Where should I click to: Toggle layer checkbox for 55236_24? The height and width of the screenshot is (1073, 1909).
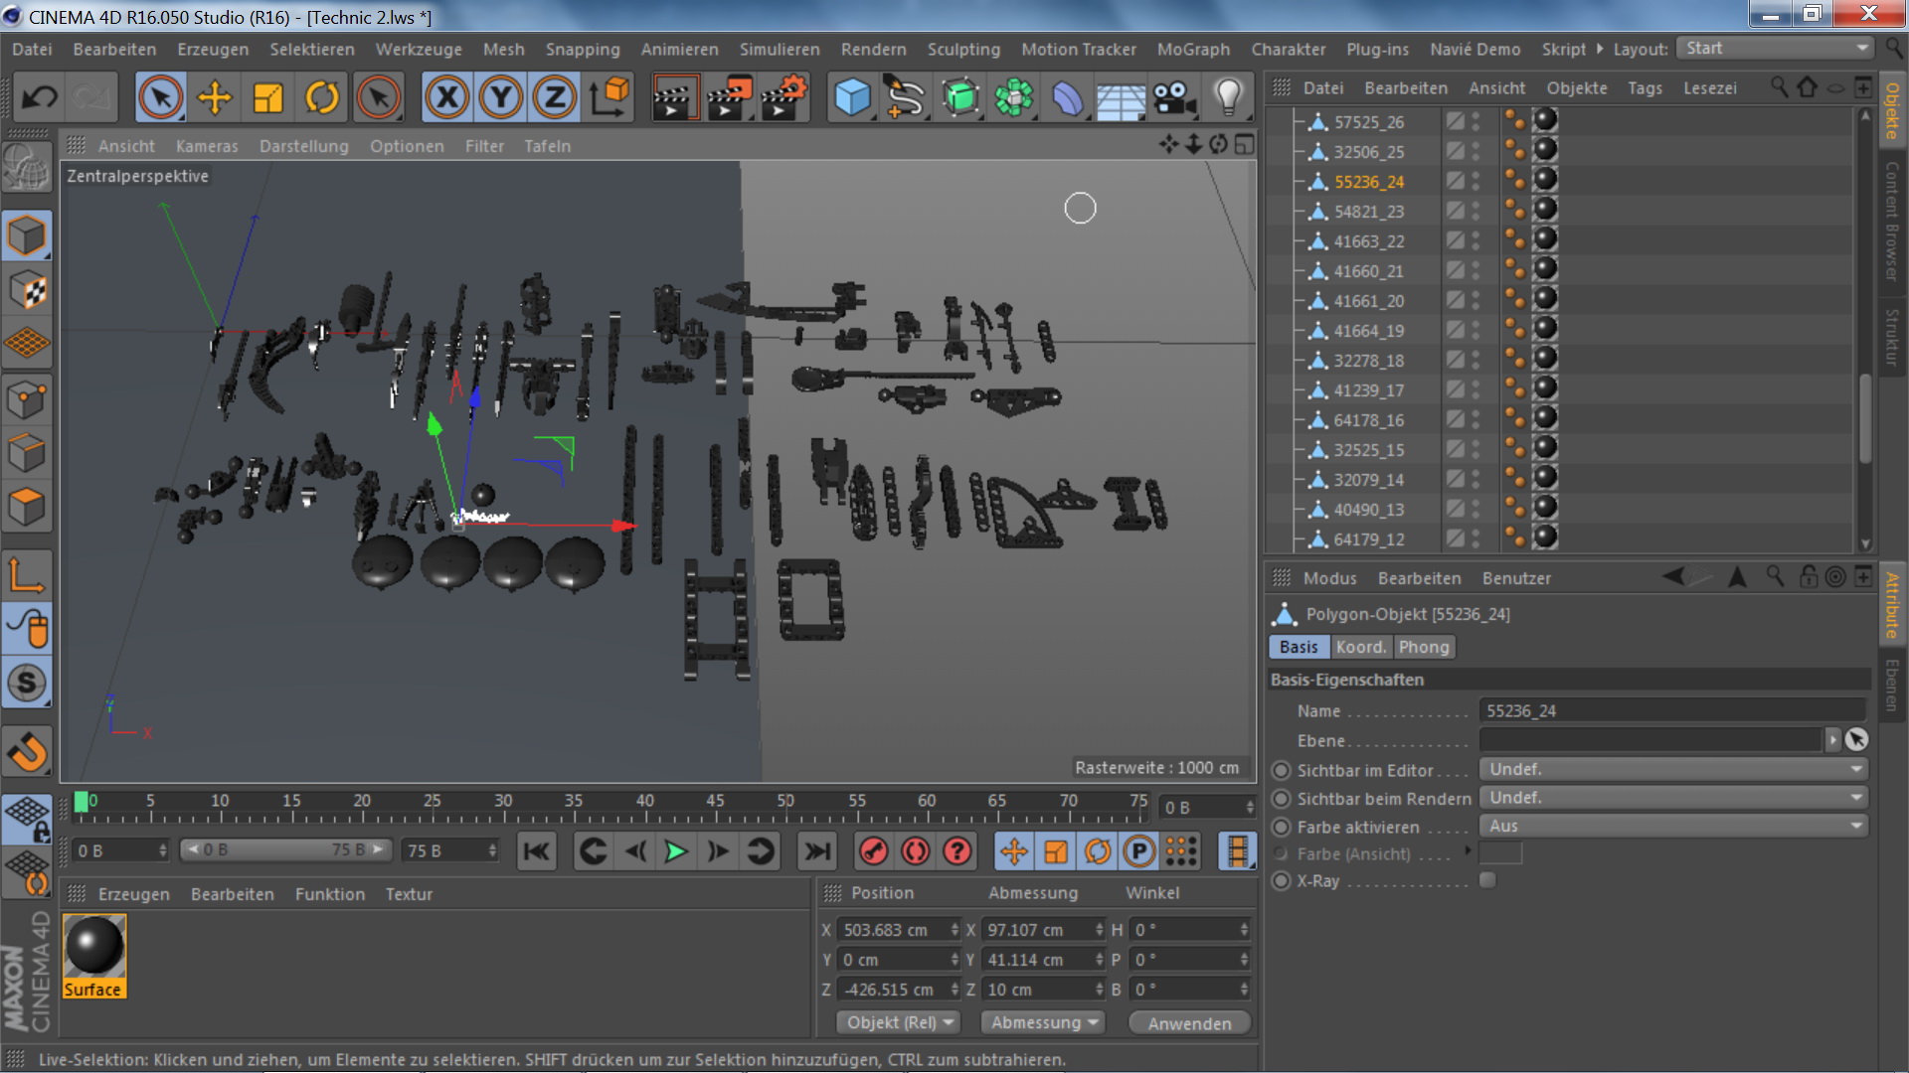click(1456, 181)
